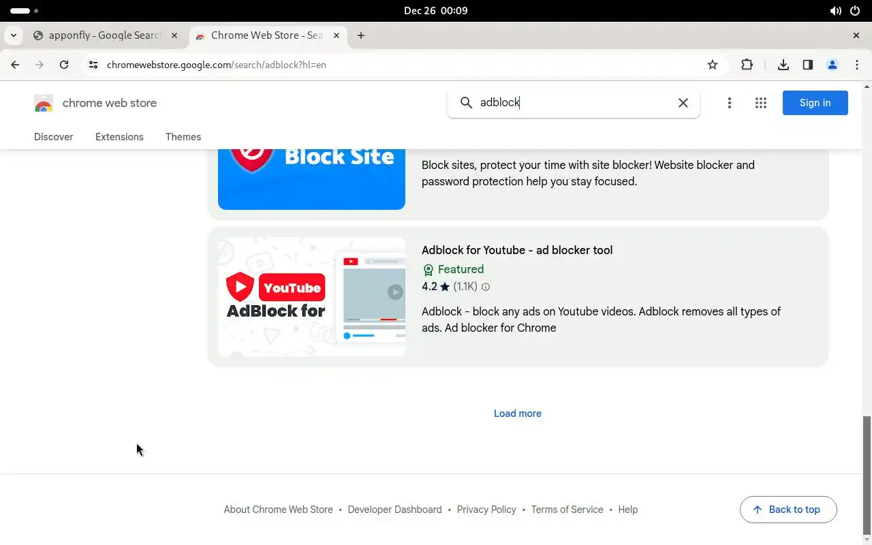Open the Themes section
The image size is (872, 545).
tap(183, 137)
